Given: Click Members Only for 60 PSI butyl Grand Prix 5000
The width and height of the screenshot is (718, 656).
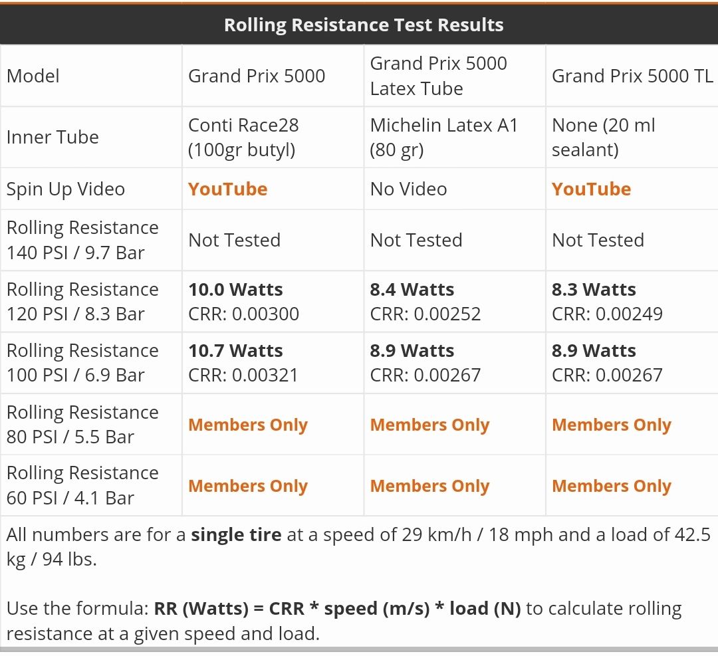Looking at the screenshot, I should click(248, 486).
